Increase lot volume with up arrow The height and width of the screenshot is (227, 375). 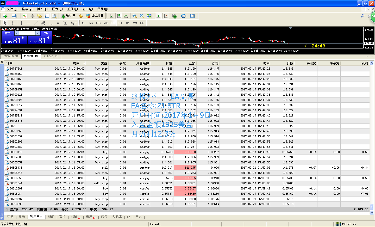pos(37,33)
